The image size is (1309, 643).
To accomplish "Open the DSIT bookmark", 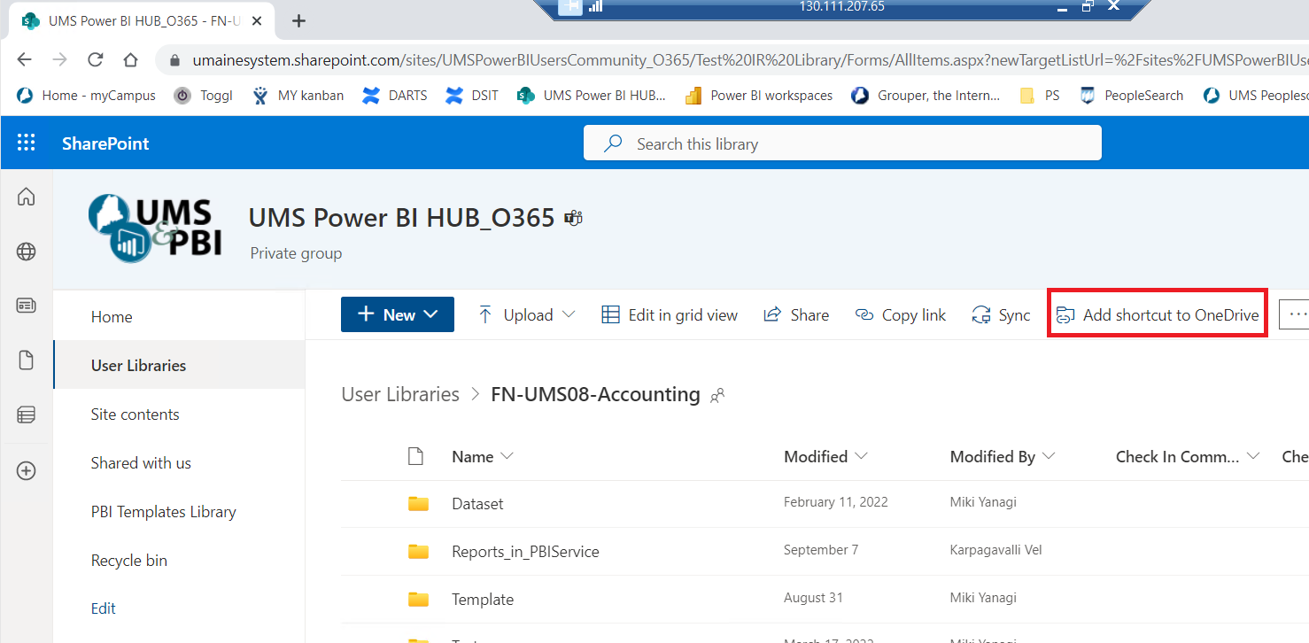I will point(472,96).
